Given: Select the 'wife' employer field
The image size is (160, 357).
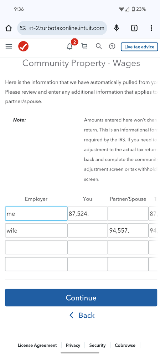Looking at the screenshot, I should pos(36,230).
